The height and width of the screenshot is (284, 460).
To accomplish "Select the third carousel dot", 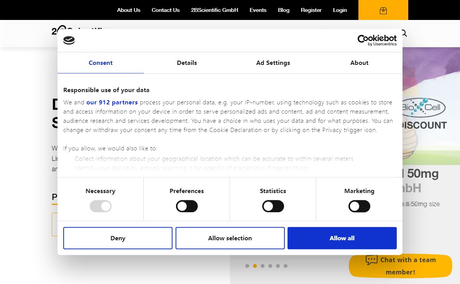I will (x=263, y=266).
